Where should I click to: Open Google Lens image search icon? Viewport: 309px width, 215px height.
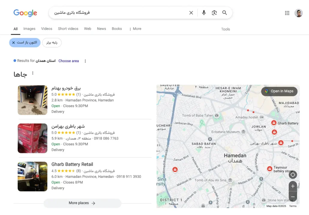coord(214,13)
